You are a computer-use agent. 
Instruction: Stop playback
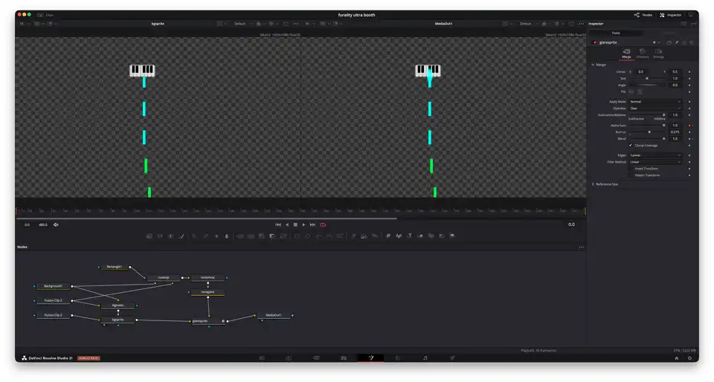[x=295, y=224]
